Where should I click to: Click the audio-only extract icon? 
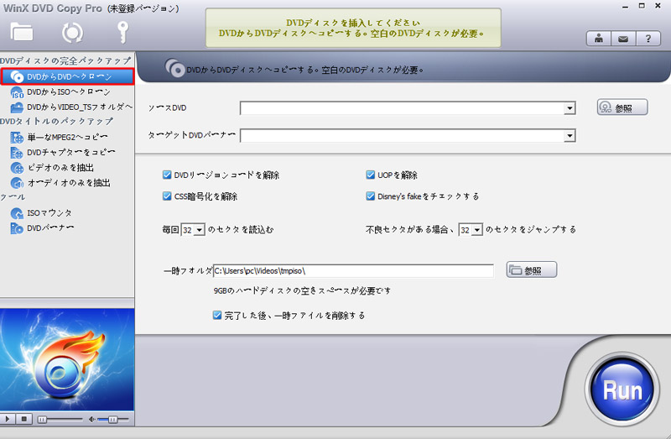point(17,183)
